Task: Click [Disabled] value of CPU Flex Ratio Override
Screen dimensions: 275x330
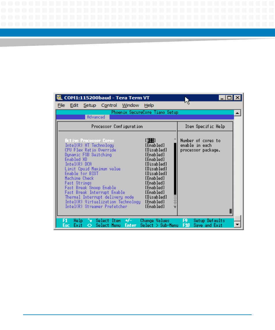Action: coord(156,150)
